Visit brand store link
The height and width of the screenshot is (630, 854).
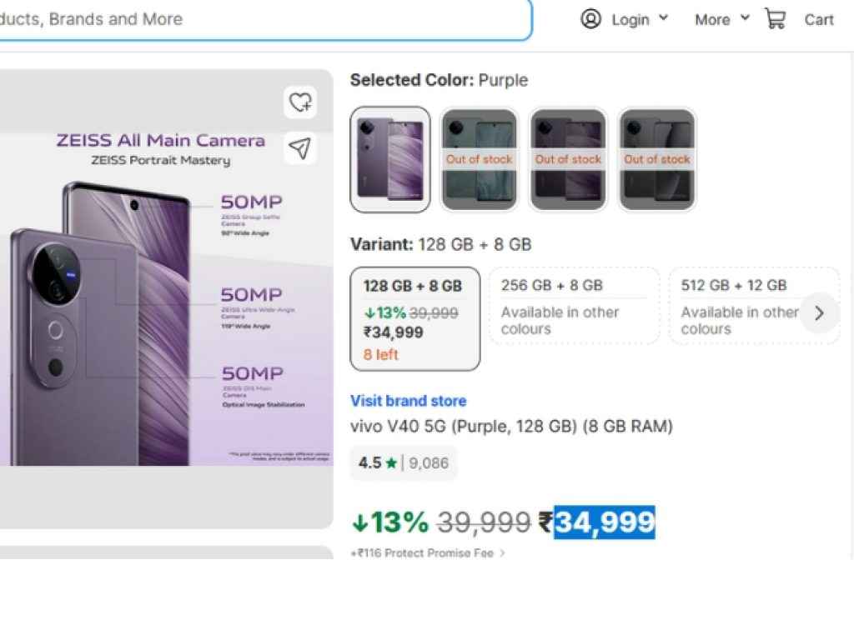(x=408, y=401)
